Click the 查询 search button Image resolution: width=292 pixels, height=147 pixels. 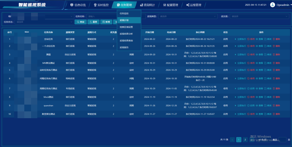(x=80, y=22)
